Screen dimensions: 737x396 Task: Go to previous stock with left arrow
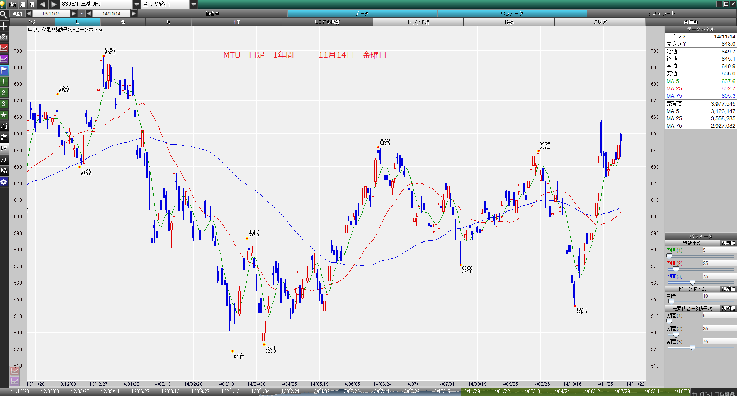pos(43,4)
